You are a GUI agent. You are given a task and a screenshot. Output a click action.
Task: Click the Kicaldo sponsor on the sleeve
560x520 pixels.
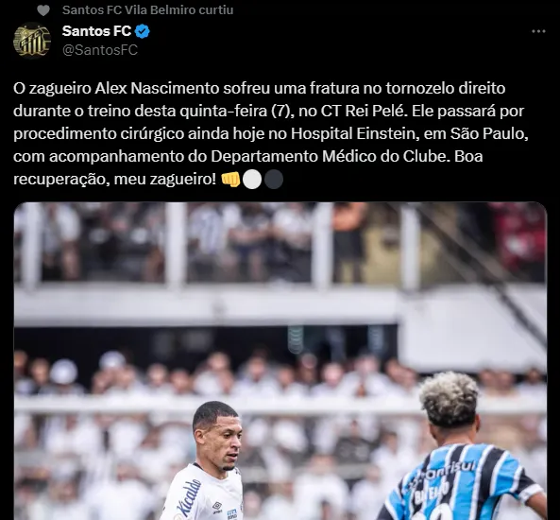coord(190,498)
